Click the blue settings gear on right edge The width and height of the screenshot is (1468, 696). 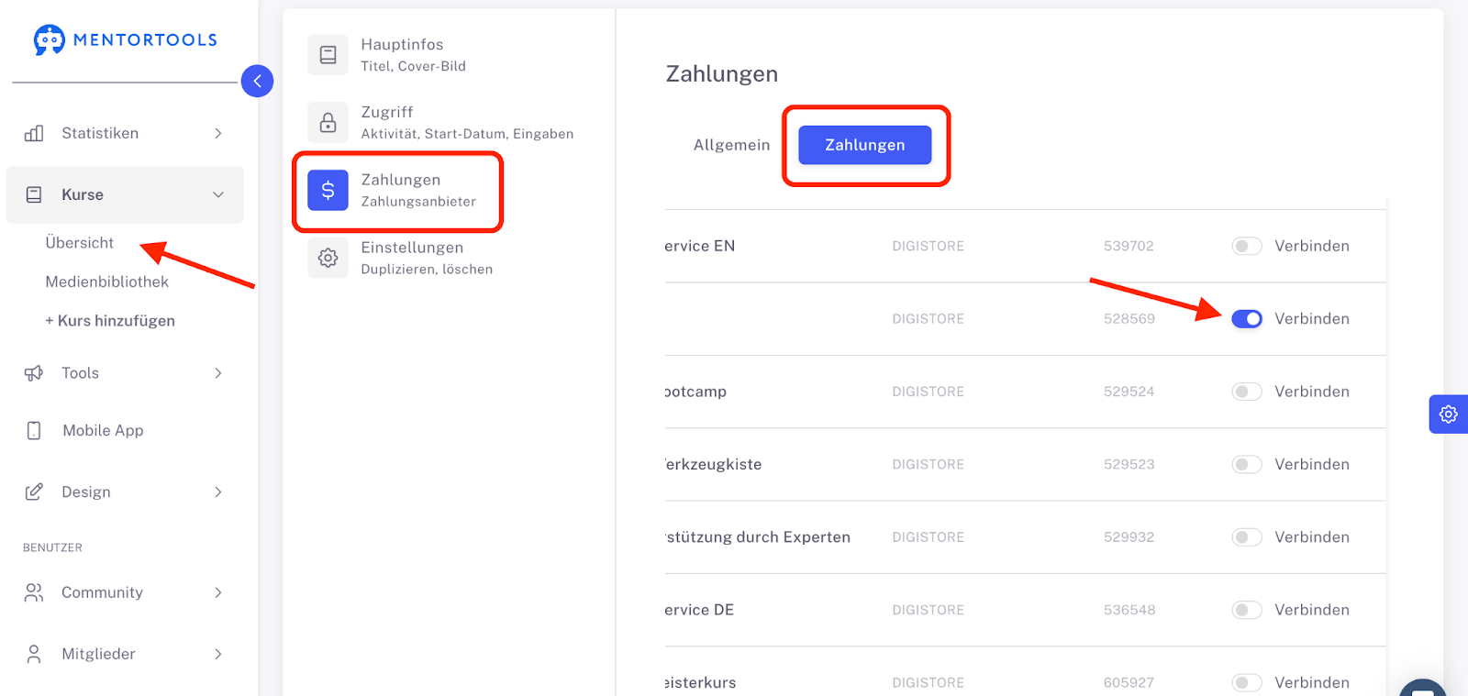click(x=1448, y=414)
